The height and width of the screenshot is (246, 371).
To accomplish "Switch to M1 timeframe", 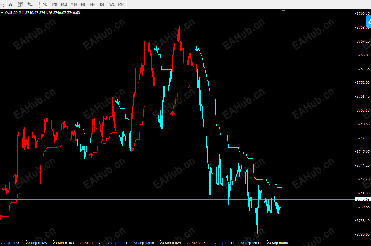I will (45, 4).
